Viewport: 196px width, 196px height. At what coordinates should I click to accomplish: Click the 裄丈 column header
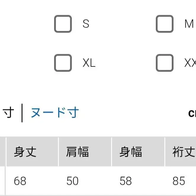click(183, 152)
